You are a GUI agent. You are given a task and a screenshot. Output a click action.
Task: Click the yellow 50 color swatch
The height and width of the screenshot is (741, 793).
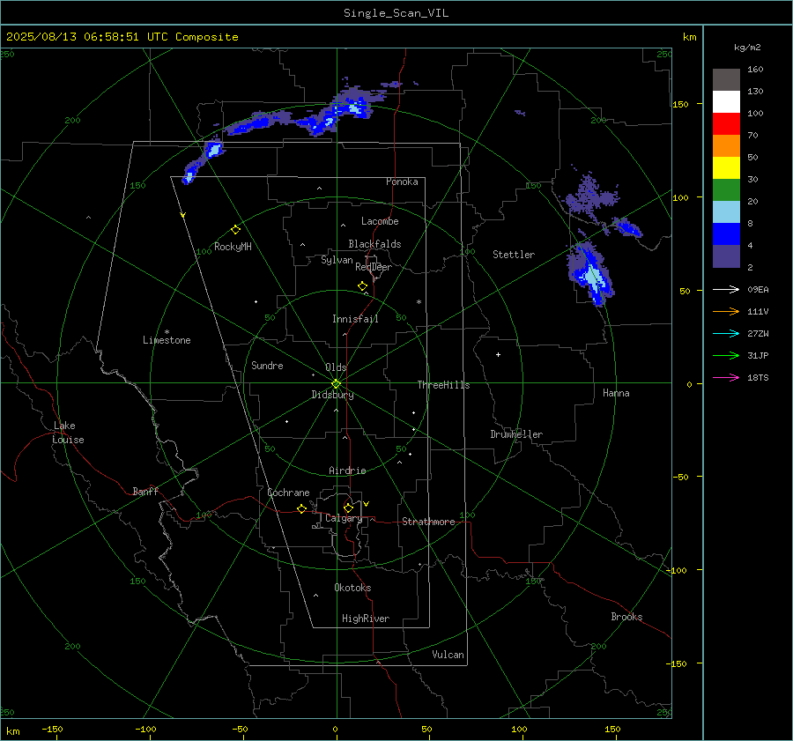tap(726, 168)
